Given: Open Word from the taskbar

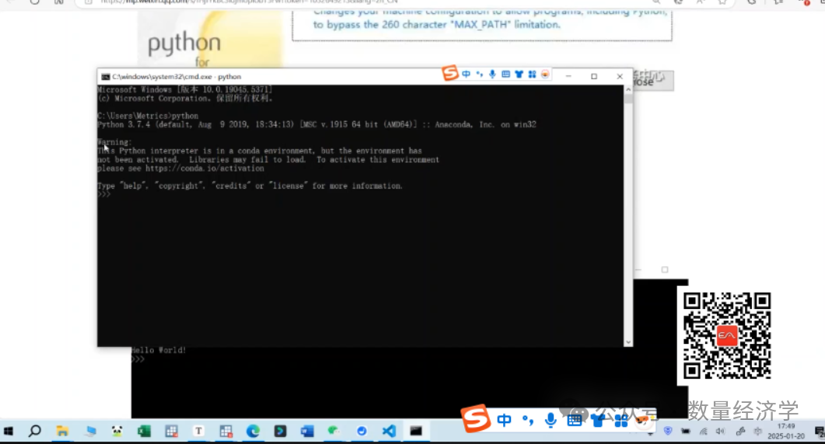Looking at the screenshot, I should 307,432.
